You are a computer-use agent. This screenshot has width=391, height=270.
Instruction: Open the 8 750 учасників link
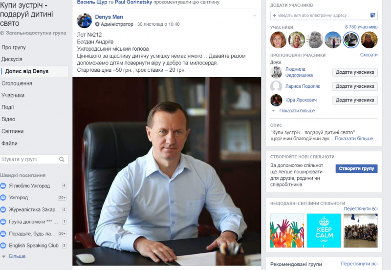pyautogui.click(x=361, y=27)
